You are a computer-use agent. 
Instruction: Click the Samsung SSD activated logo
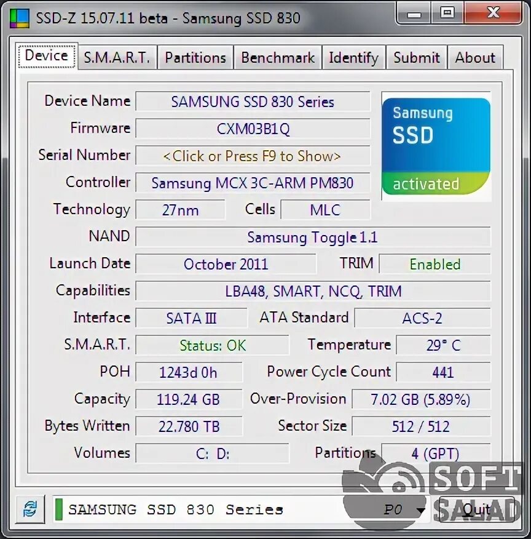(x=436, y=146)
